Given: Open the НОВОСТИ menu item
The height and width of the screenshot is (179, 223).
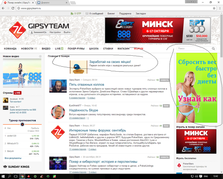Looking at the screenshot, I should tap(27, 49).
